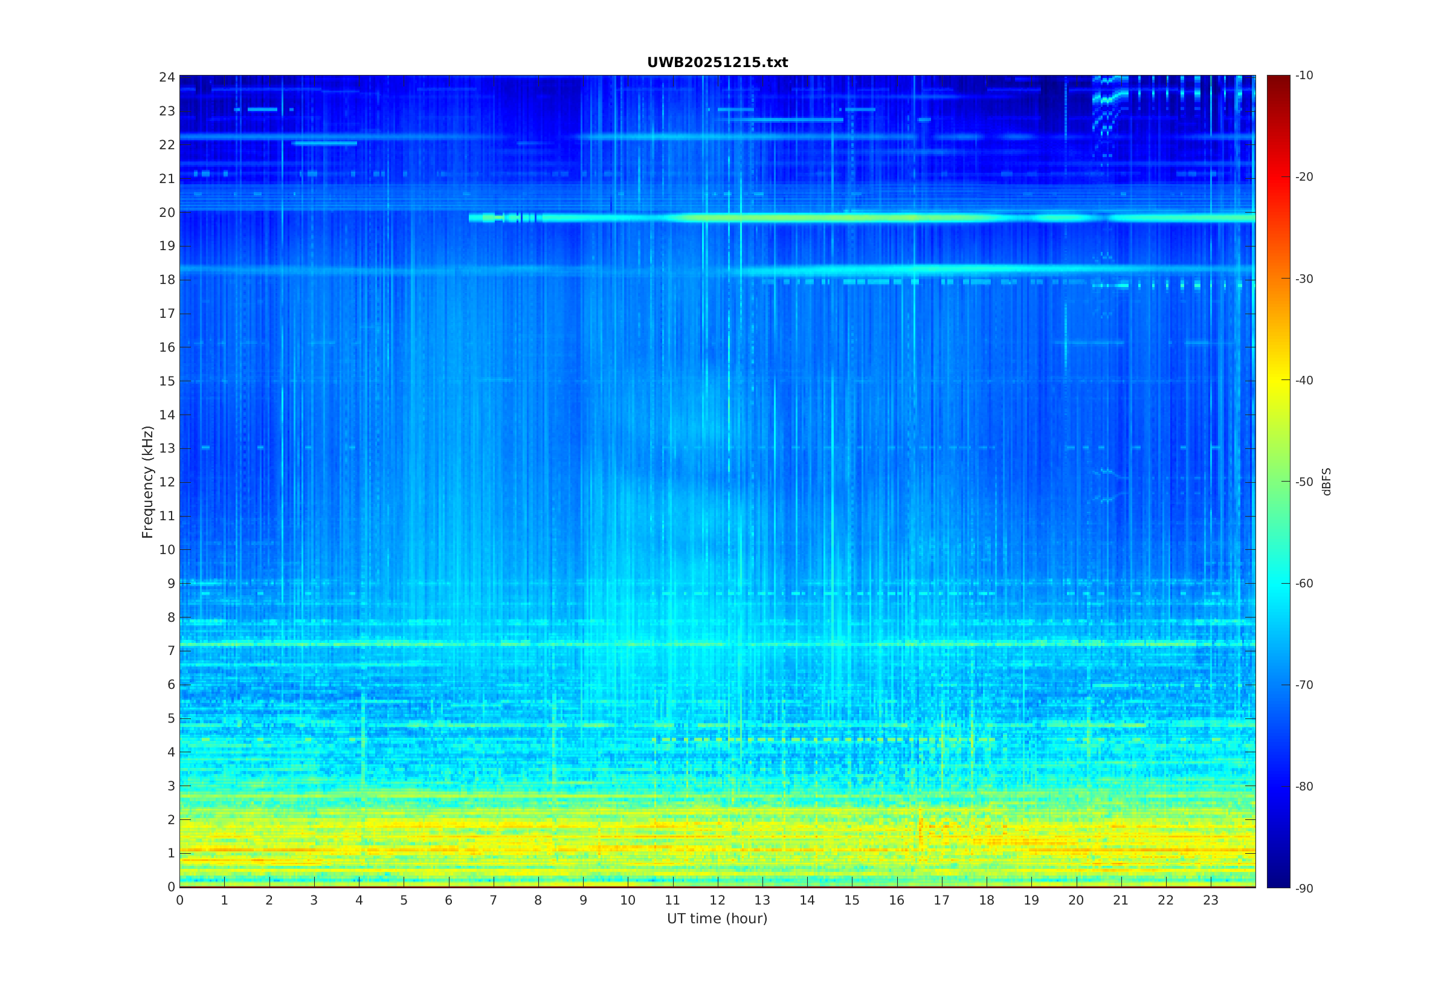
Task: Click the UWB20251215.txt plot title
Action: pos(717,62)
